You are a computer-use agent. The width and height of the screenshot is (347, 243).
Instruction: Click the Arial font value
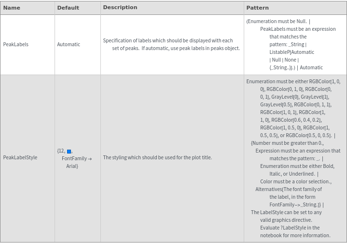point(72,166)
